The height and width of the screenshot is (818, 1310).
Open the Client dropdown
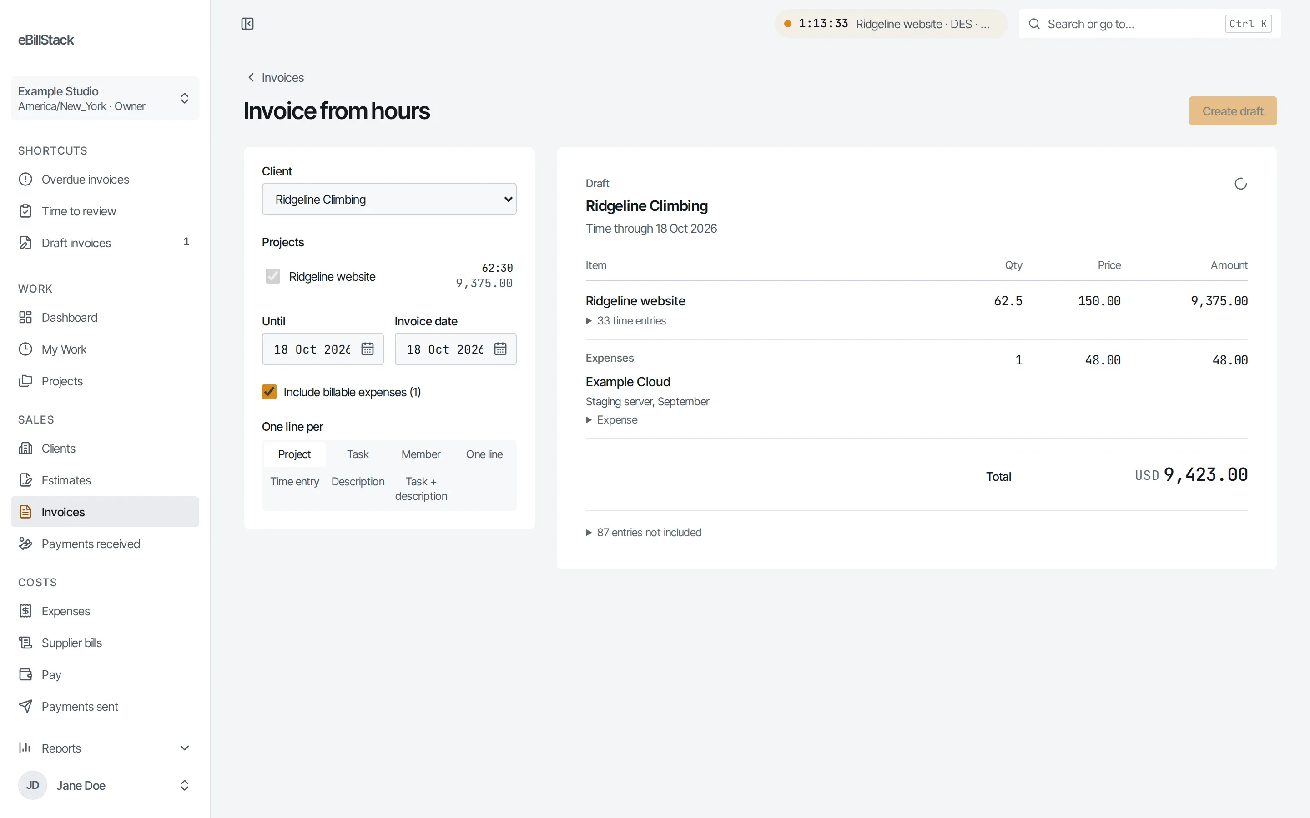[x=389, y=199]
